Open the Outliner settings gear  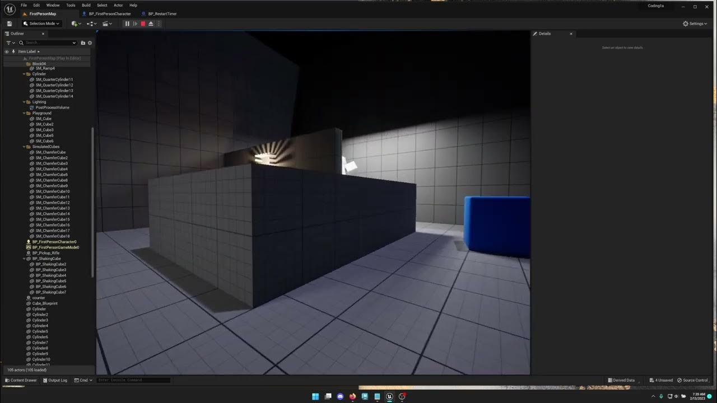(90, 43)
